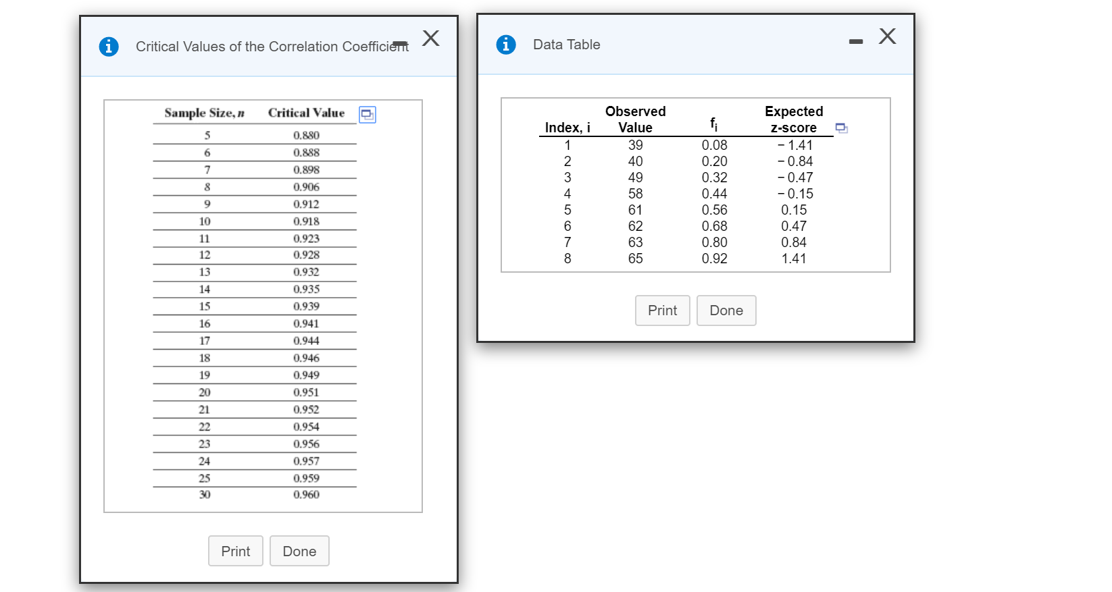Click sample size 15 row
The height and width of the screenshot is (592, 1112).
(x=255, y=306)
